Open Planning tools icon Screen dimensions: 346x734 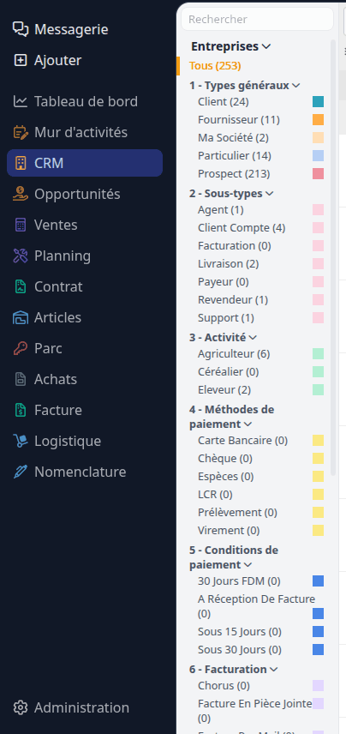pos(21,256)
